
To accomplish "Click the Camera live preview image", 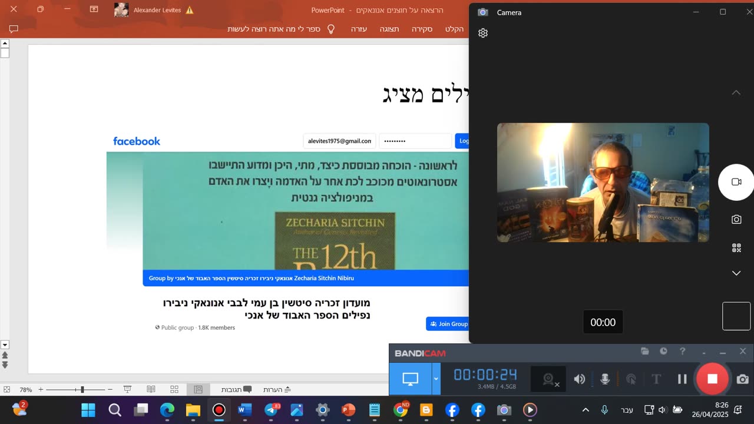I will pyautogui.click(x=603, y=183).
